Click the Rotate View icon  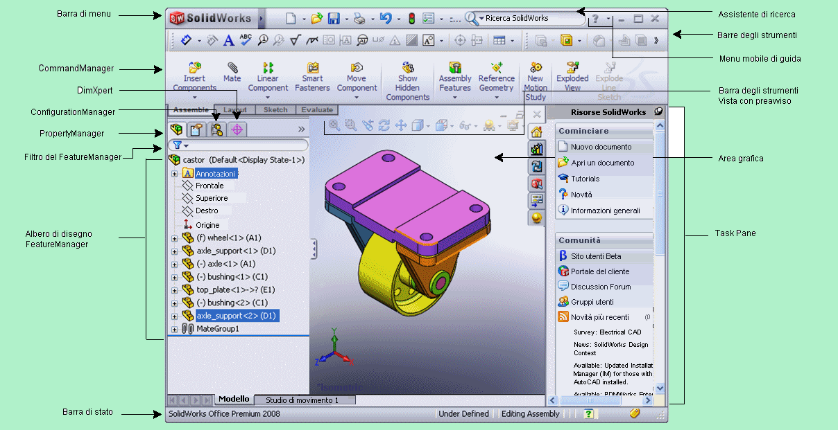pyautogui.click(x=384, y=125)
